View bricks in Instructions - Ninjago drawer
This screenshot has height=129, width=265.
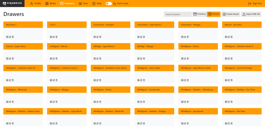(x=182, y=37)
